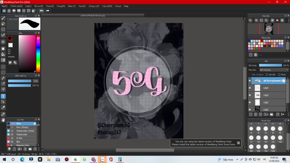Fit canvas to window in navigator
Image resolution: width=290 pixels, height=163 pixels.
click(261, 20)
